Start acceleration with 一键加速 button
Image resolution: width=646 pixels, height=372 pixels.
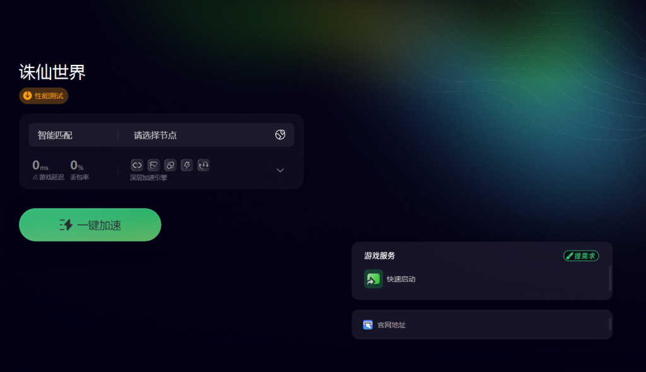[x=90, y=225]
